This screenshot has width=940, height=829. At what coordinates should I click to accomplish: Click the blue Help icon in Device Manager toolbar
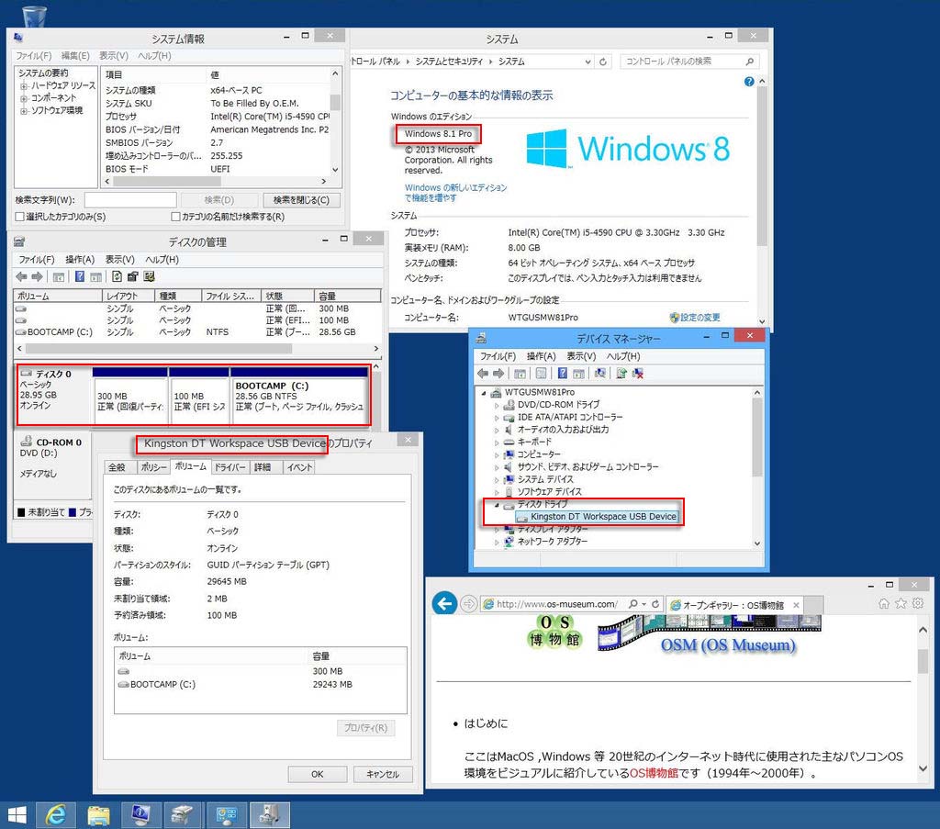coord(563,374)
